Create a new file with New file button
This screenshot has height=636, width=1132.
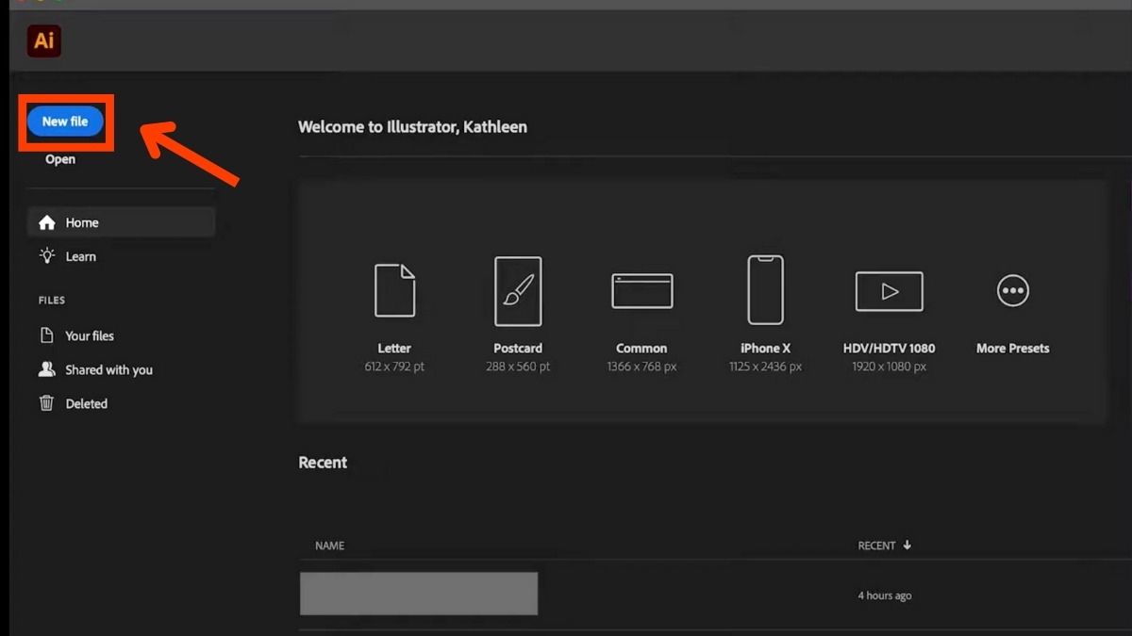click(65, 122)
